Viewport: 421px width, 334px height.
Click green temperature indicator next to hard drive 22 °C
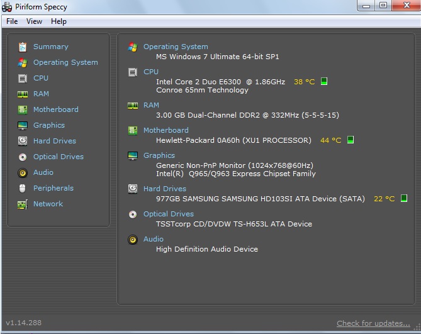(404, 198)
